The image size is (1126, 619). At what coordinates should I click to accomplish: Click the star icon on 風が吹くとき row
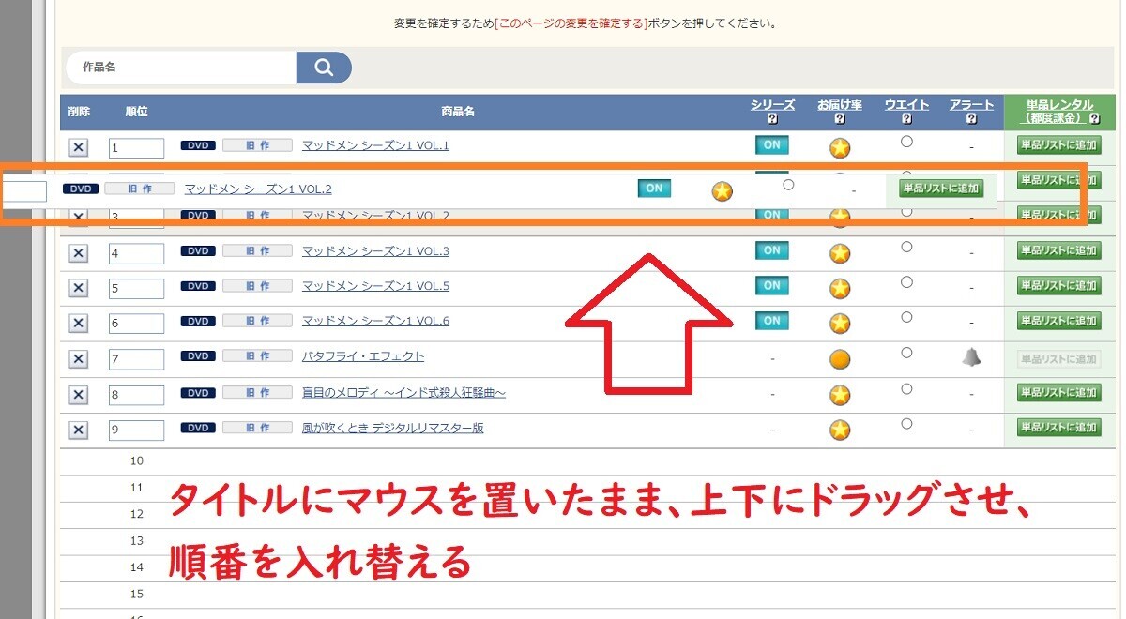[839, 430]
